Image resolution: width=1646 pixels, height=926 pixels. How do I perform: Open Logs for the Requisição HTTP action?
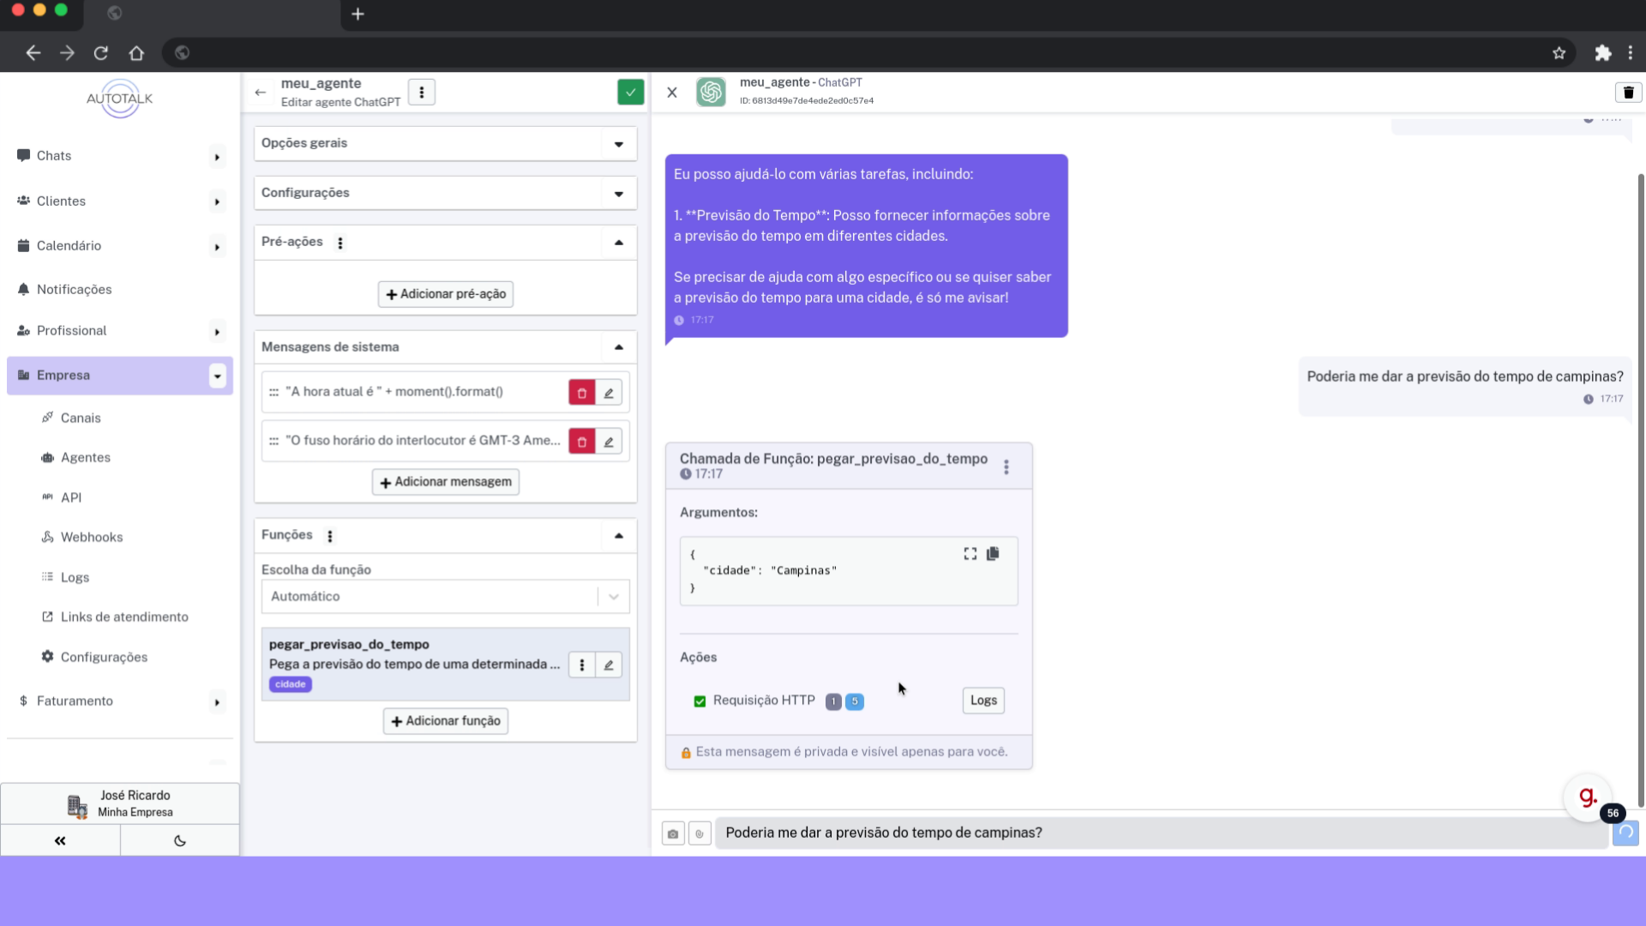tap(983, 701)
